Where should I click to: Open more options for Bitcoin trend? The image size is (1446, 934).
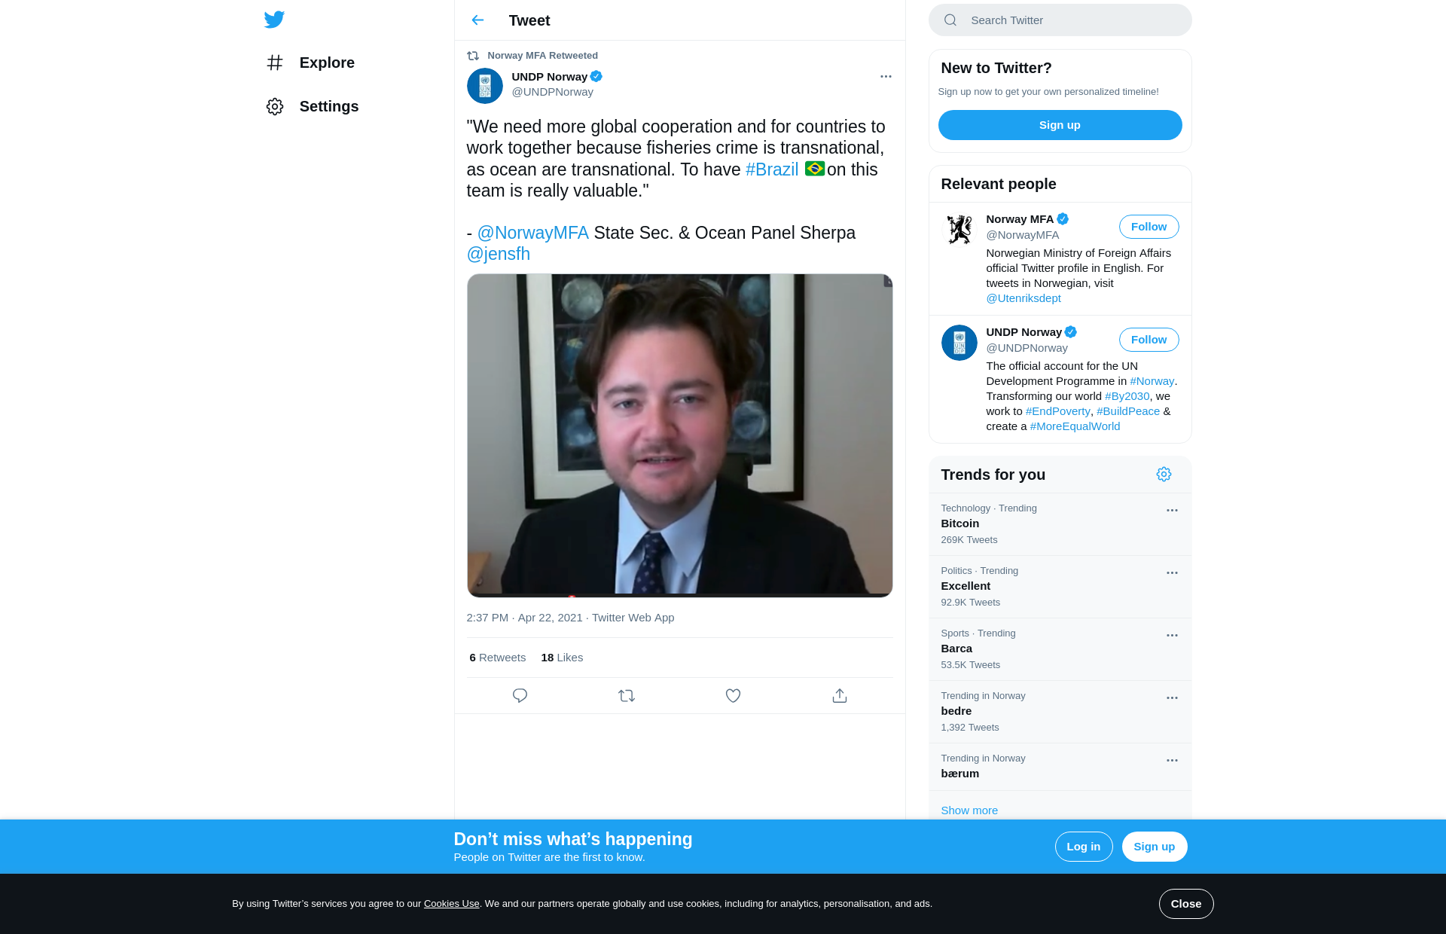click(x=1172, y=511)
